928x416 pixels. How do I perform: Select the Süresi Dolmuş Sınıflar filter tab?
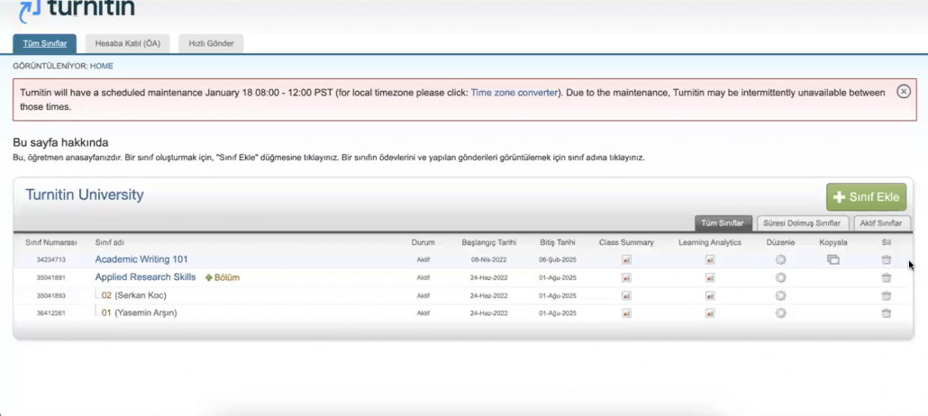[802, 223]
